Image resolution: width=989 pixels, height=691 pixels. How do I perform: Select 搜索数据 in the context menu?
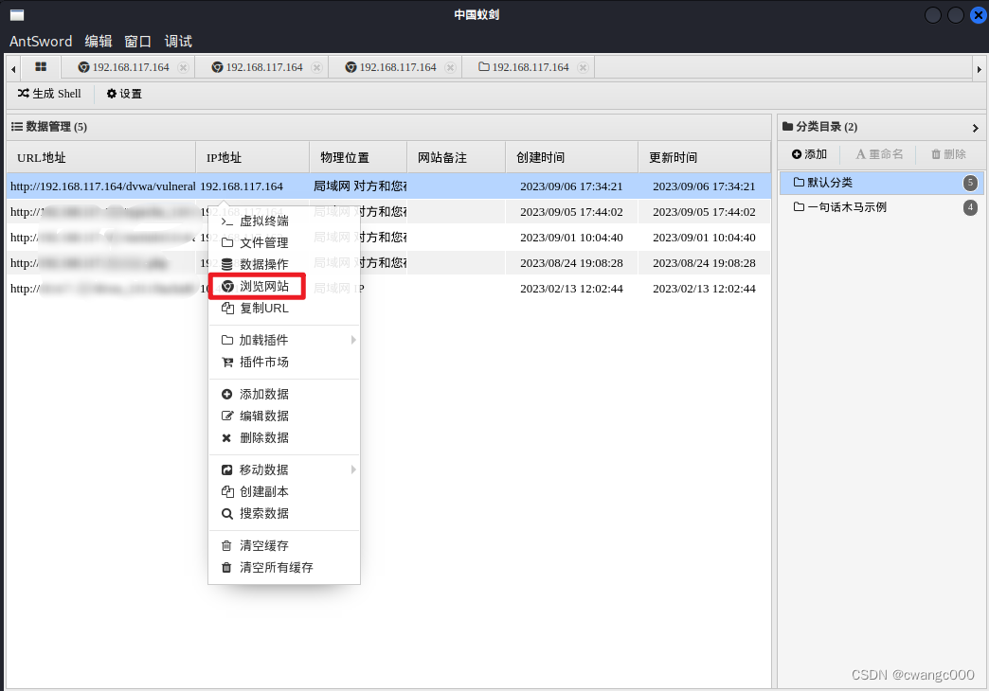click(284, 513)
